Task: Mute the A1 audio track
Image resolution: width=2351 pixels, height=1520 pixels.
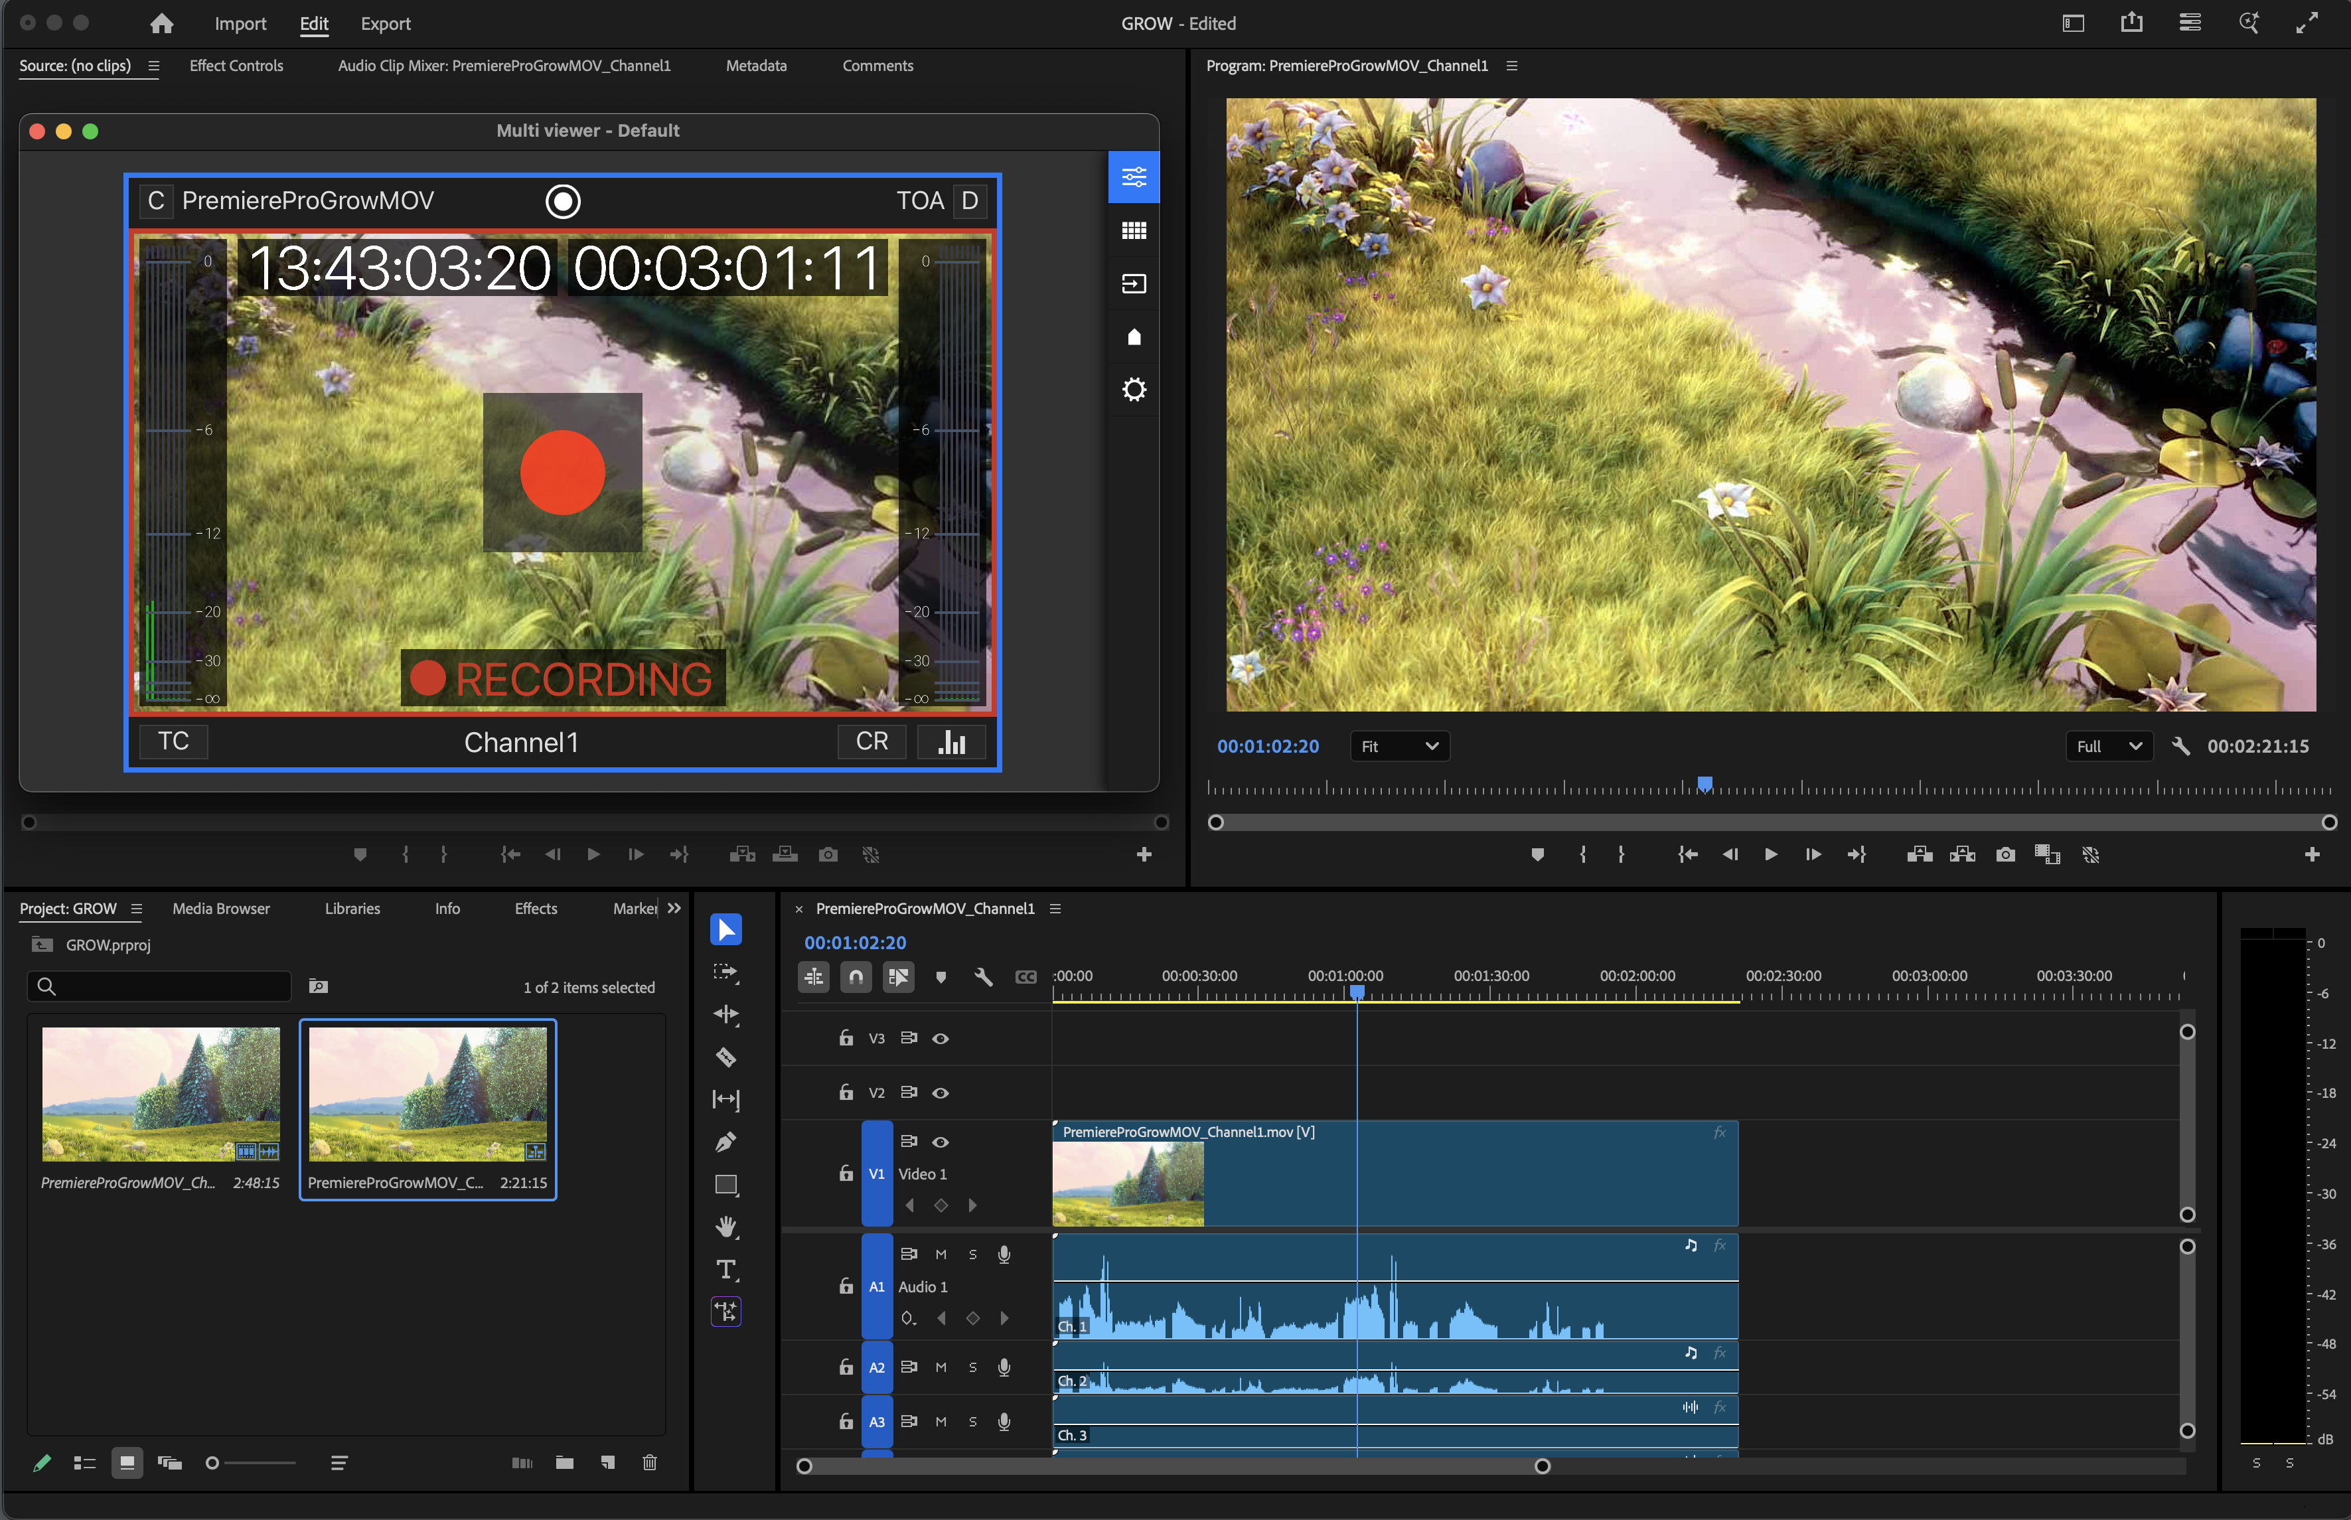Action: [x=941, y=1254]
